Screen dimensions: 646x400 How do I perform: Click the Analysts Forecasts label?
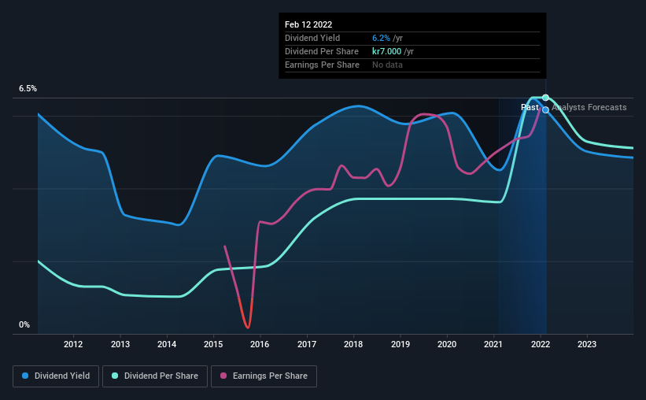(589, 107)
